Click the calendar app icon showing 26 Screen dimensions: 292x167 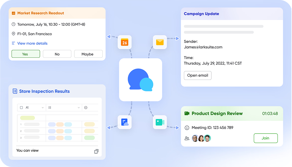click(124, 42)
